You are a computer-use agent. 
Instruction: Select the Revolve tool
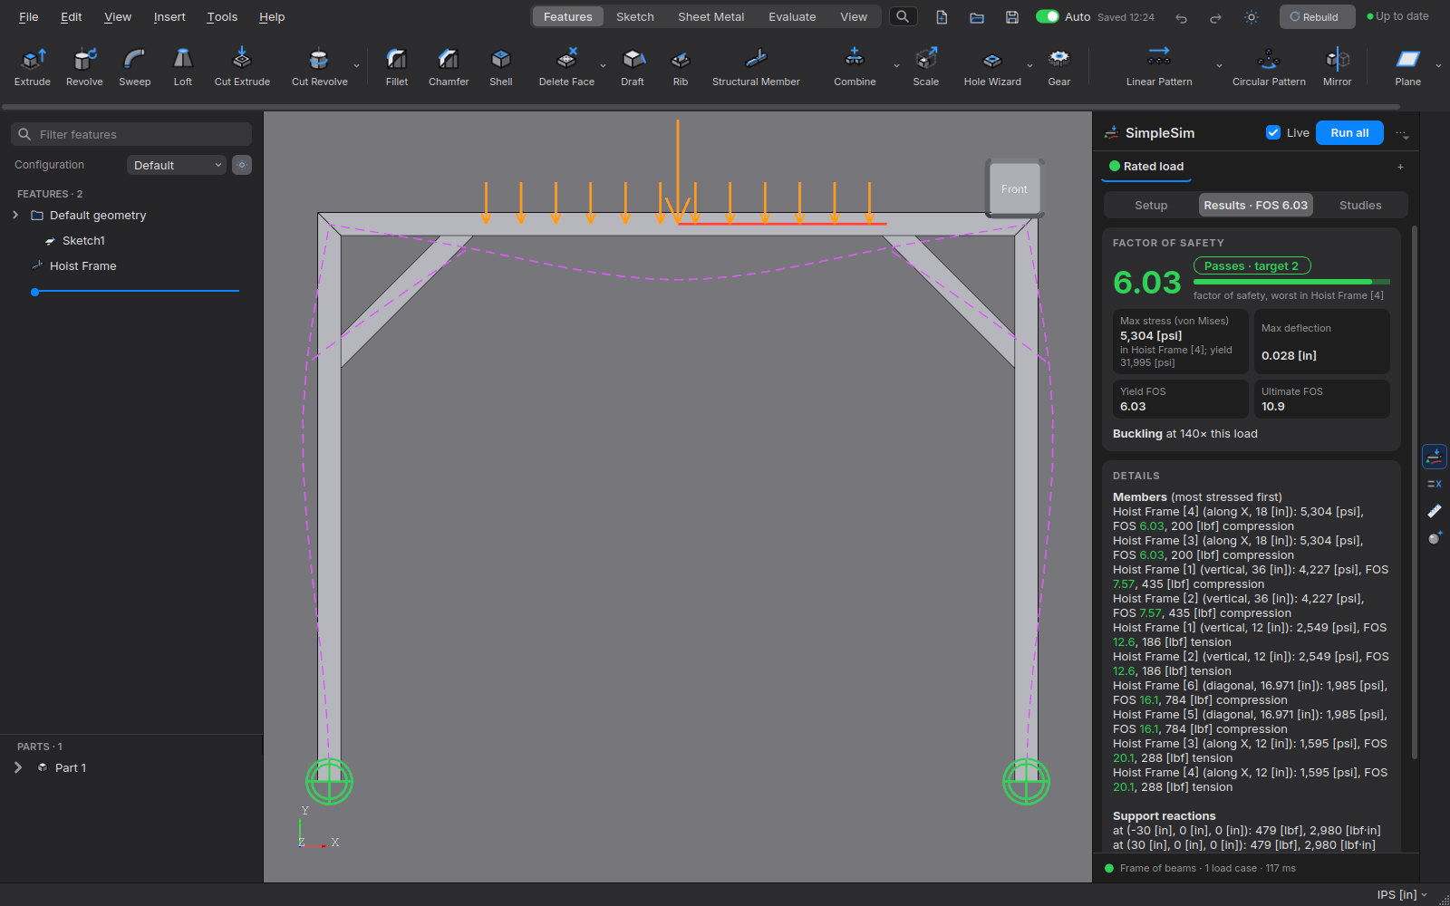coord(84,68)
